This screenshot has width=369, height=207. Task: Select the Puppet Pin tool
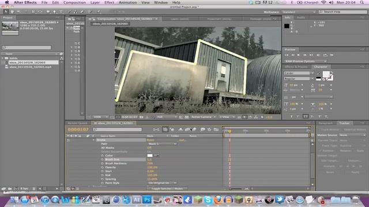pos(99,11)
